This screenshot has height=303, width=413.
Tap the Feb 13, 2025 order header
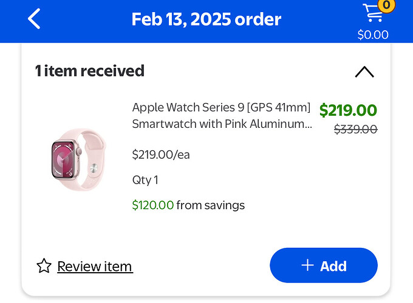[206, 19]
